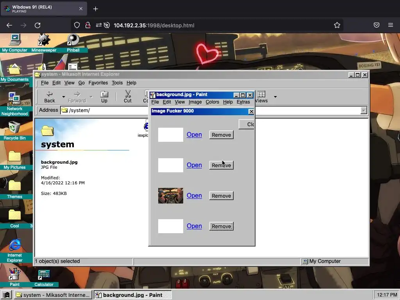Viewport: 400px width, 300px height.
Task: Click Open link in last row
Action: coord(194,226)
